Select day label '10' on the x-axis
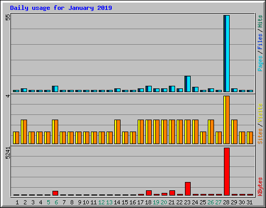This screenshot has width=266, height=208. pos(86,202)
